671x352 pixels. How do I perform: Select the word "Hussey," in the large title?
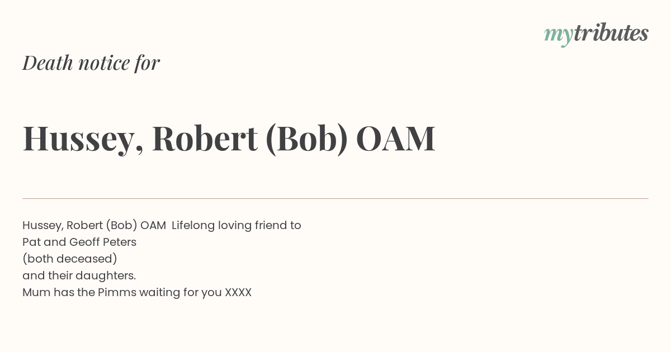(83, 139)
